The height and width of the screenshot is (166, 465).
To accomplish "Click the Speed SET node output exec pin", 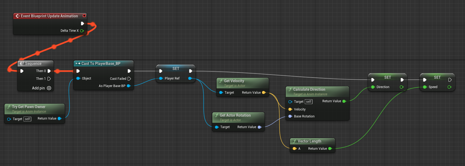I will point(450,80).
